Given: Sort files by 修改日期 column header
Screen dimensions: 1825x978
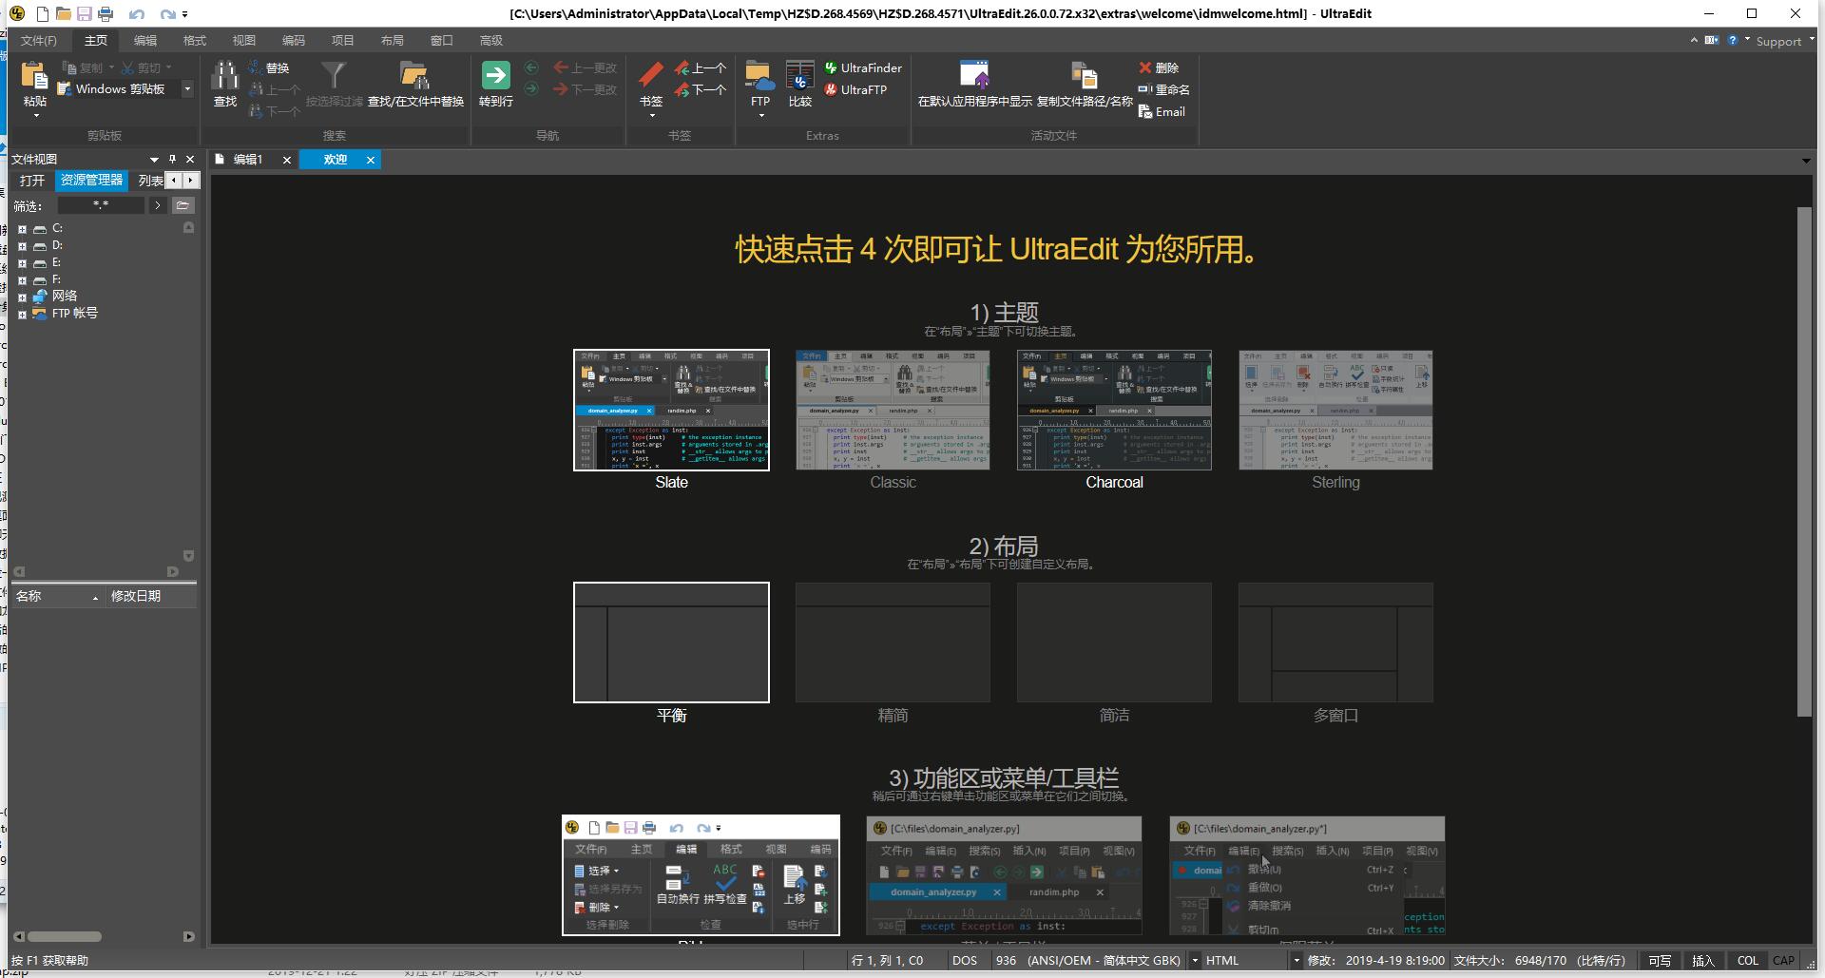Looking at the screenshot, I should [149, 596].
